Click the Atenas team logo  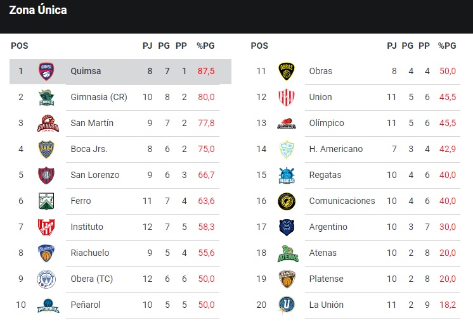pyautogui.click(x=287, y=253)
